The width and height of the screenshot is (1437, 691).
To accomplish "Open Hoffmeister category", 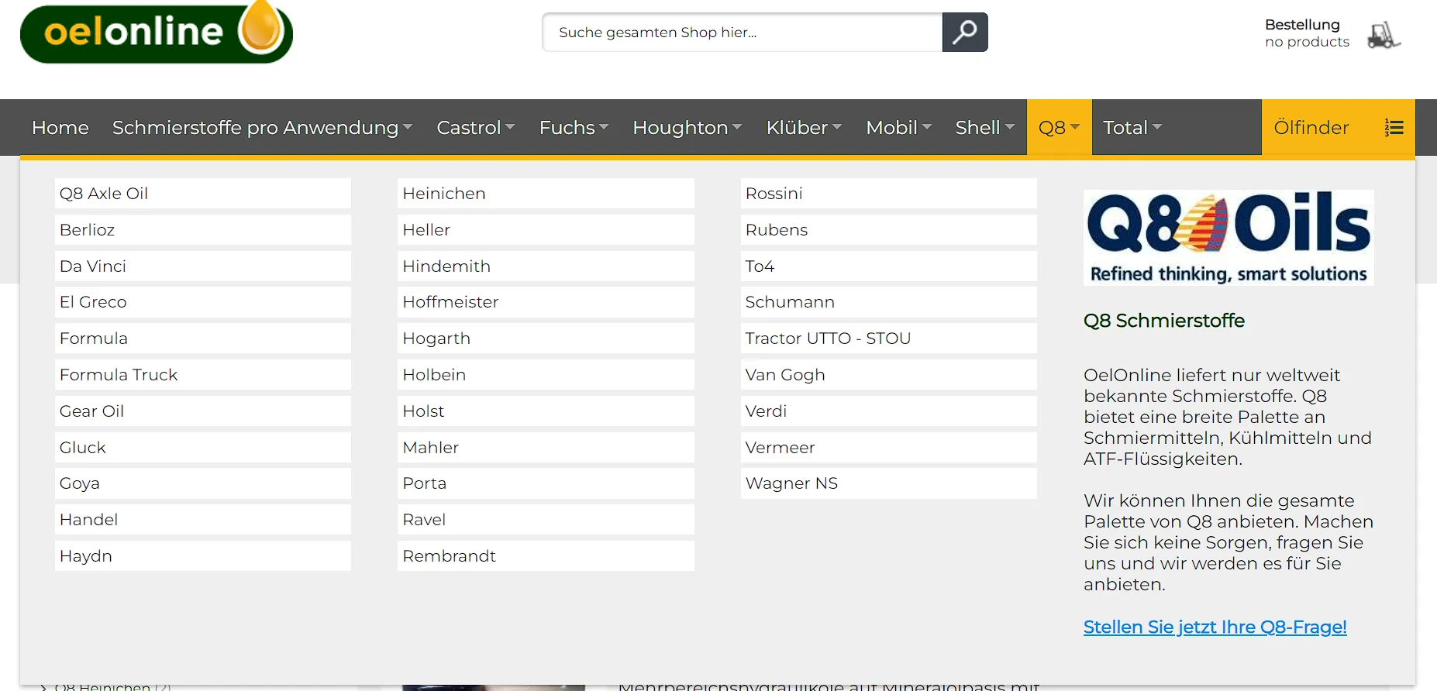I will coord(546,302).
